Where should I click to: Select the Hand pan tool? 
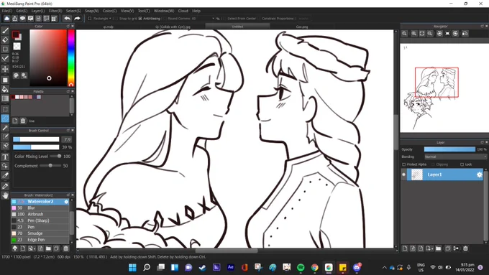coord(5,195)
